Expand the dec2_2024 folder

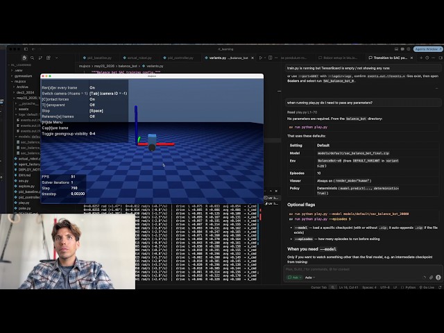pyautogui.click(x=25, y=92)
